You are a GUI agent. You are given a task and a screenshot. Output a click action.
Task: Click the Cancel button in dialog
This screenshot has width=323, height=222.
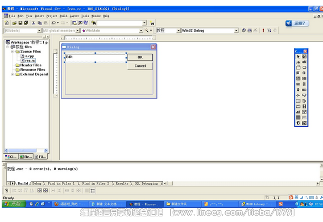click(140, 66)
